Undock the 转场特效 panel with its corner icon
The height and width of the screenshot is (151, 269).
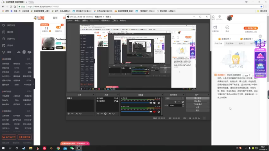pos(183,95)
